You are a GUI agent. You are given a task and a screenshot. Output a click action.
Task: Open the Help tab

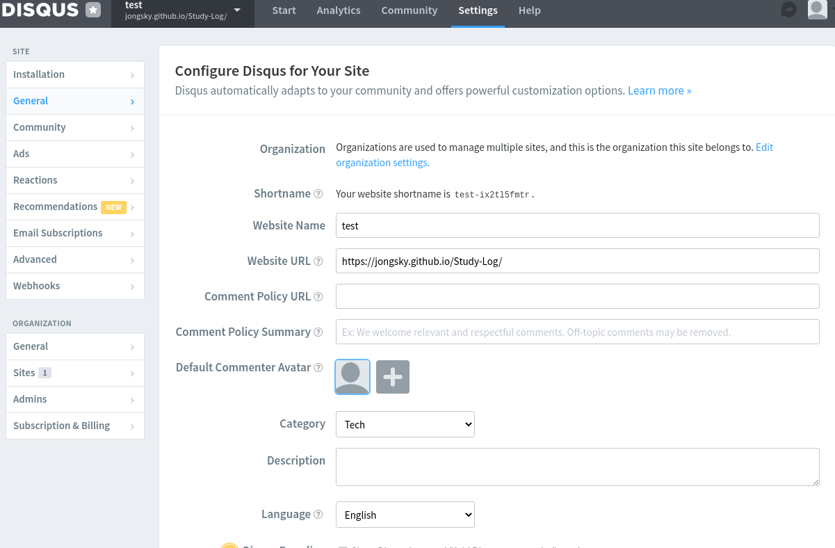[529, 10]
